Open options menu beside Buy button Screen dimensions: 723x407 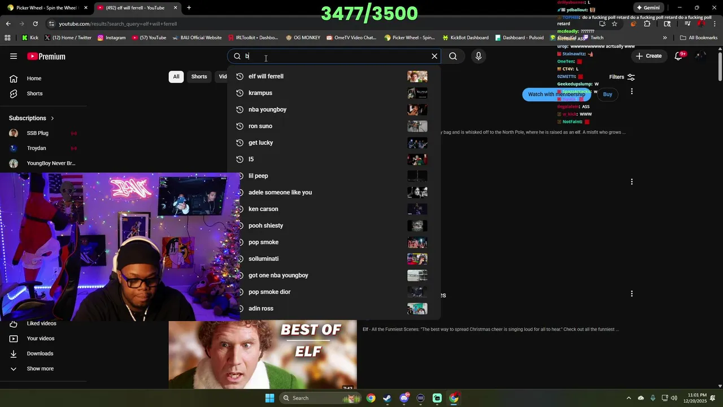(631, 91)
